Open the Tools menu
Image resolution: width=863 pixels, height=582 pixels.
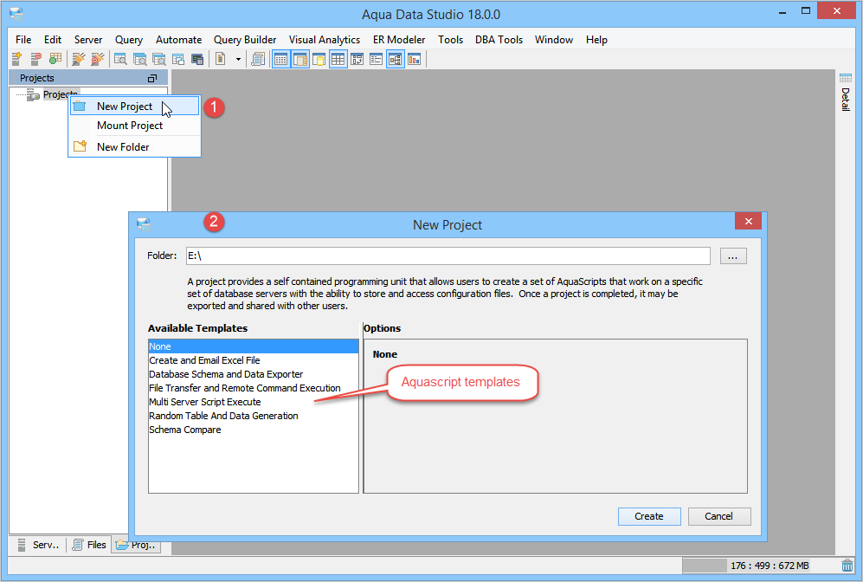pyautogui.click(x=450, y=40)
